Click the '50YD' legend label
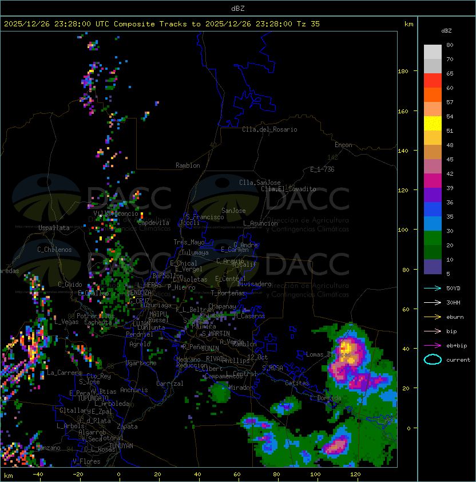Screen dimensions: 476x482 [x=453, y=288]
